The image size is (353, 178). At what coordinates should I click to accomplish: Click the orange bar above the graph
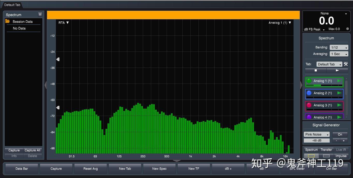click(173, 15)
